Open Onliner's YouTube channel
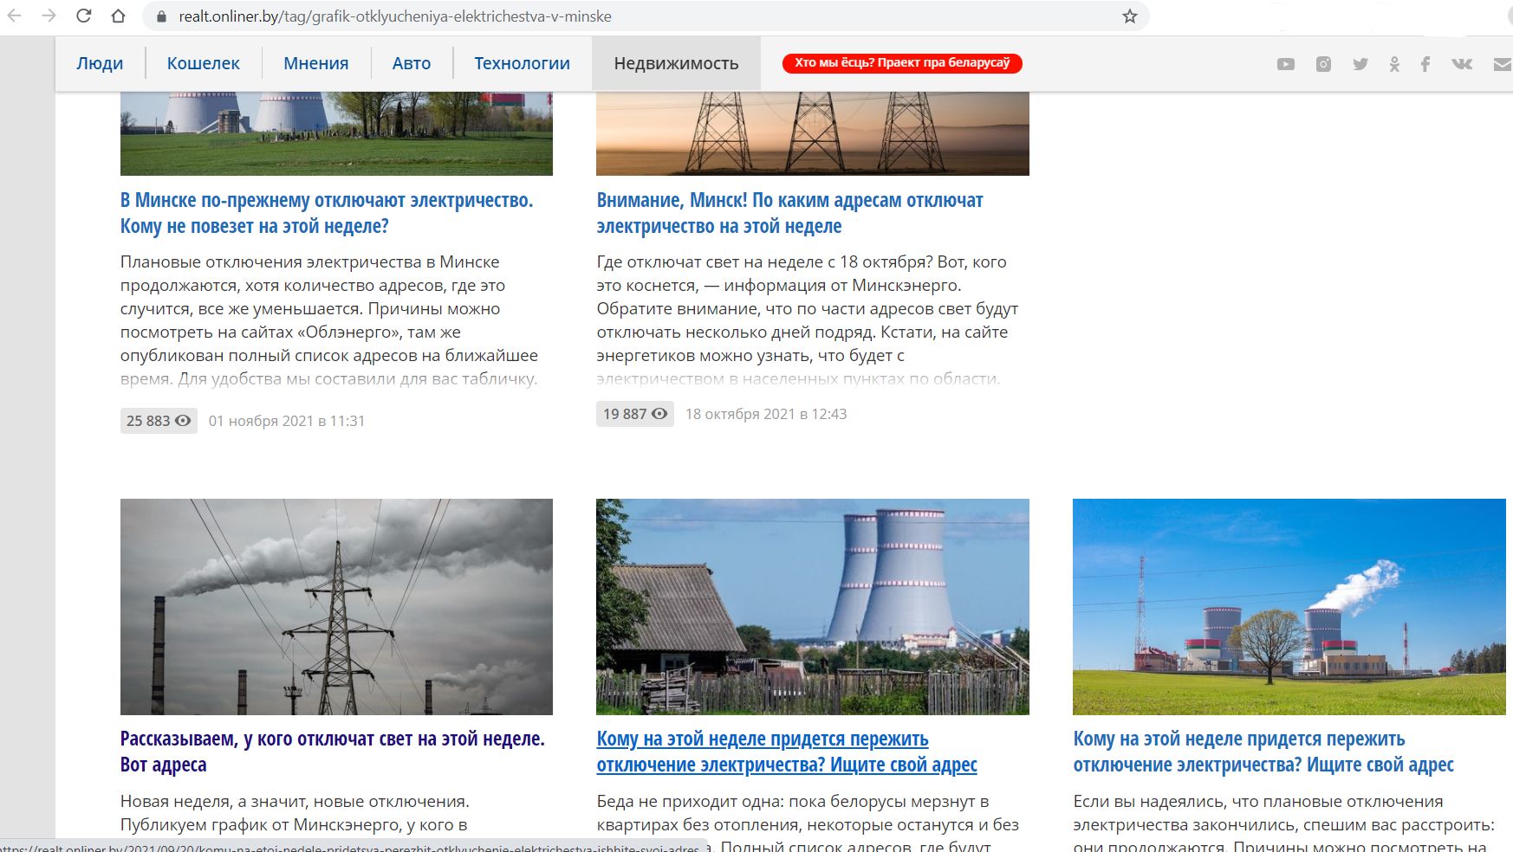Viewport: 1513px width, 852px height. tap(1286, 64)
